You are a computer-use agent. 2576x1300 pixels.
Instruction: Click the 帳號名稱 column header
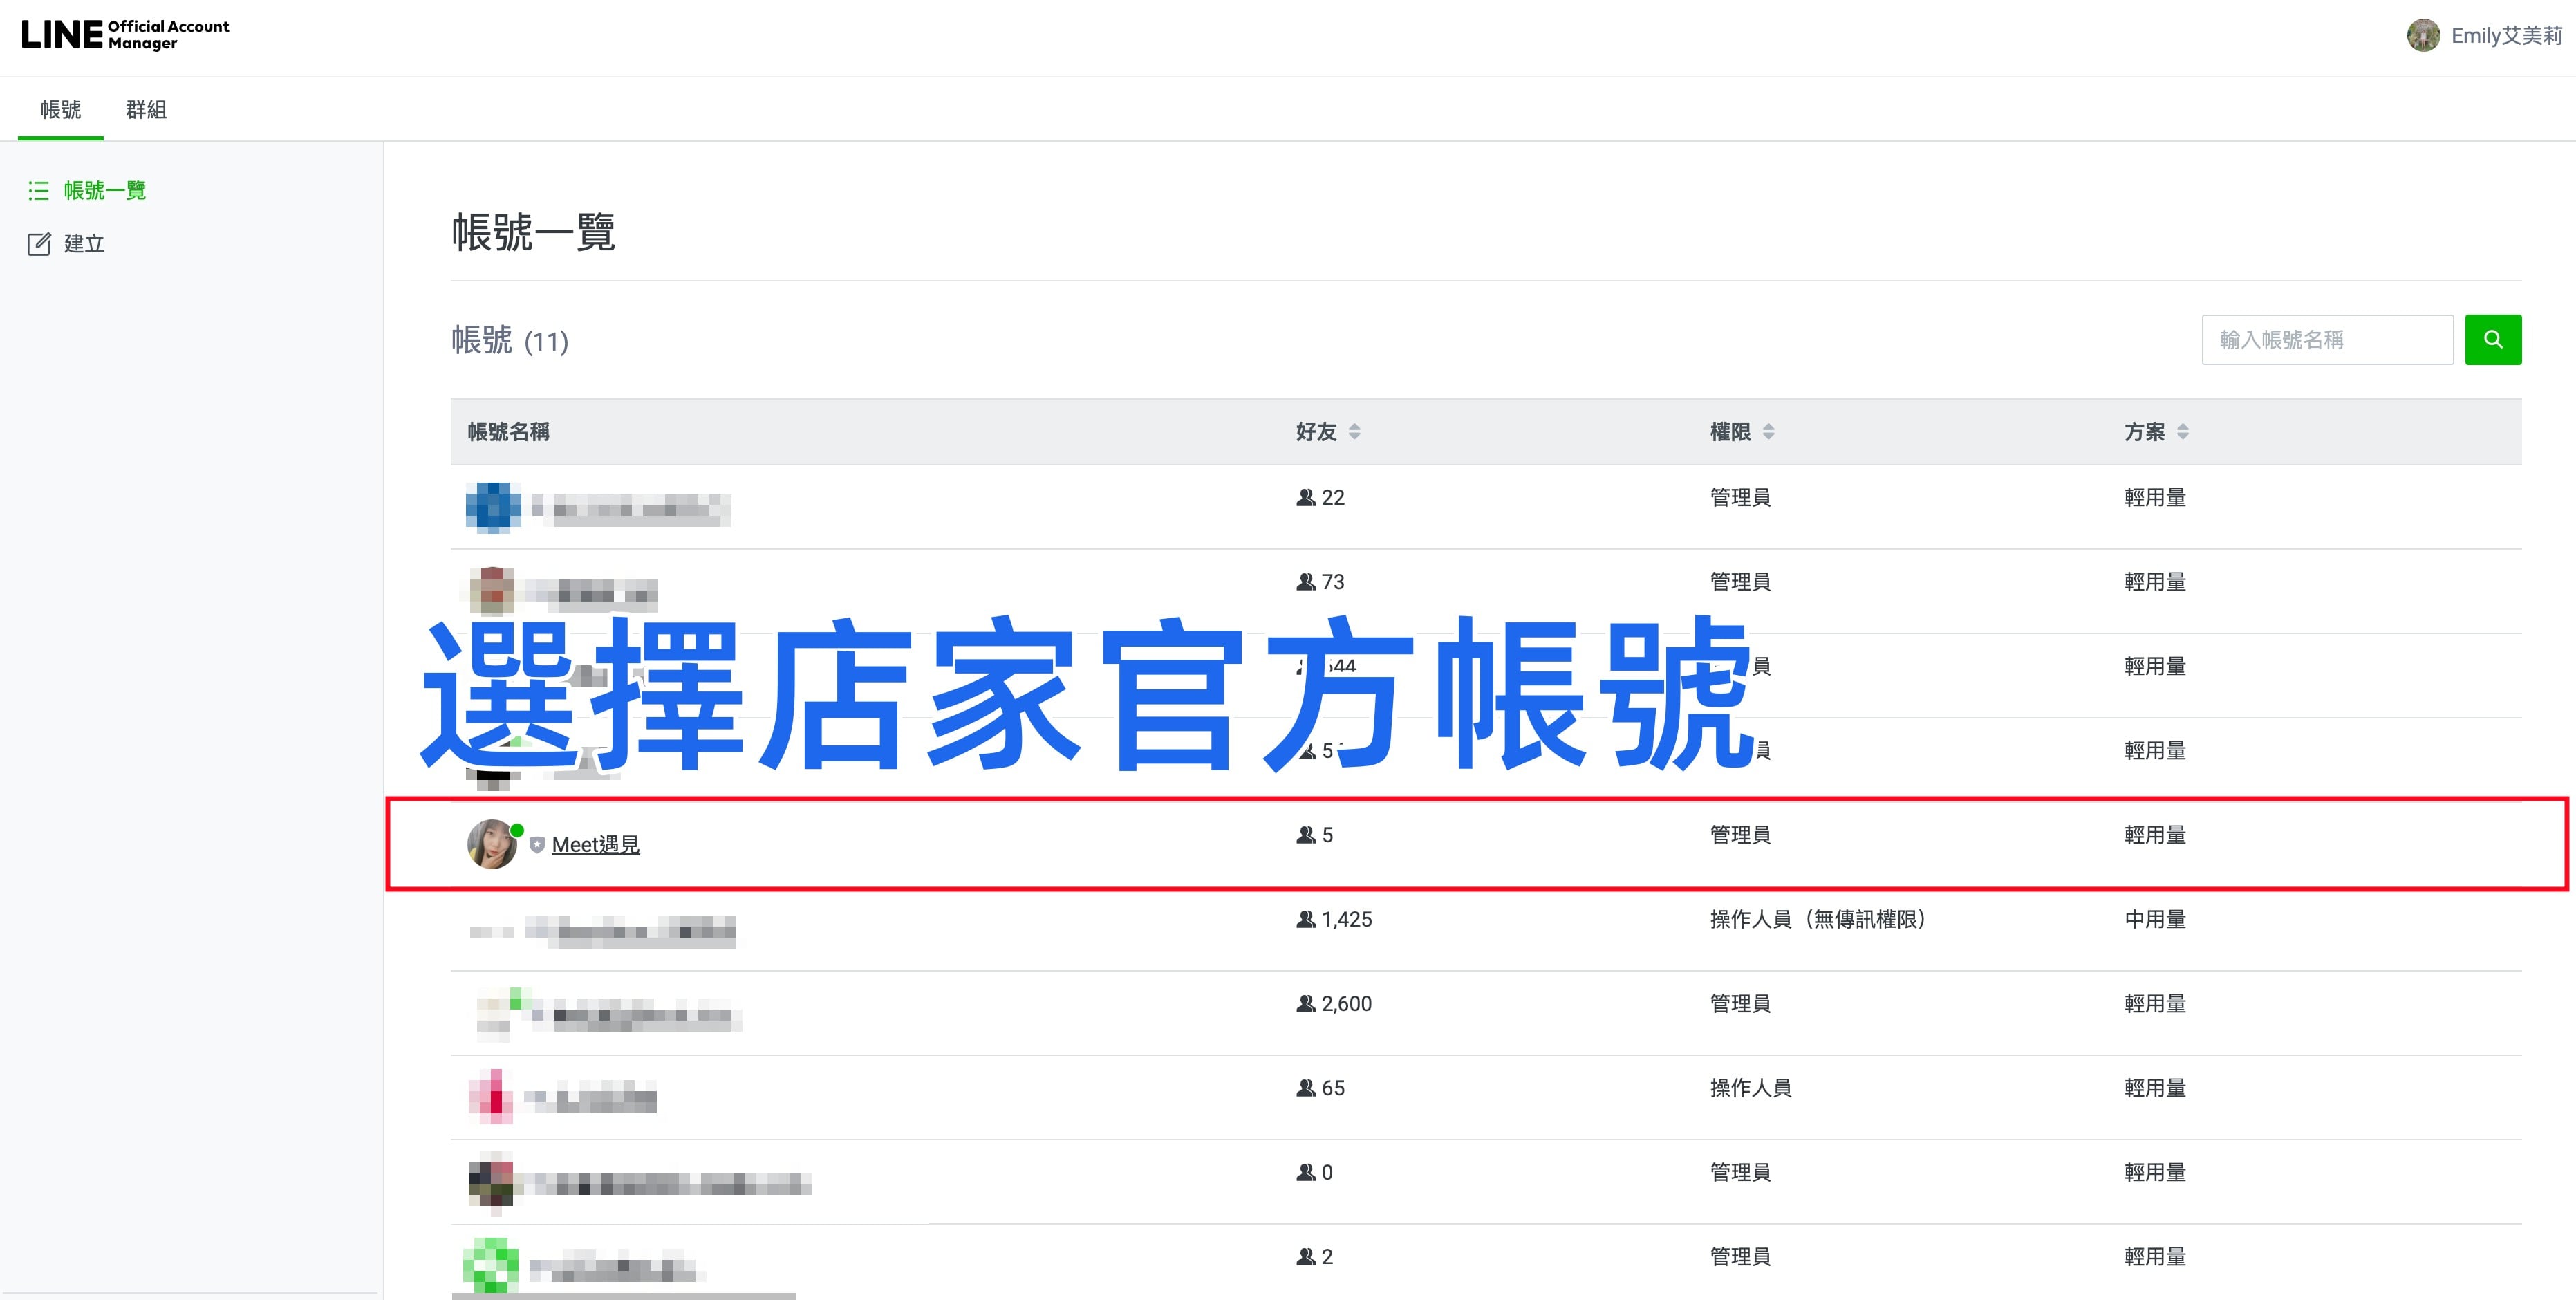coord(508,432)
